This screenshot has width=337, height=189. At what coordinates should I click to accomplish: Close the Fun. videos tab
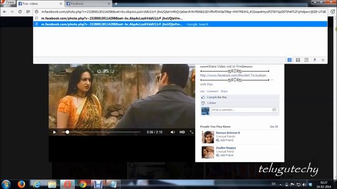(61, 4)
